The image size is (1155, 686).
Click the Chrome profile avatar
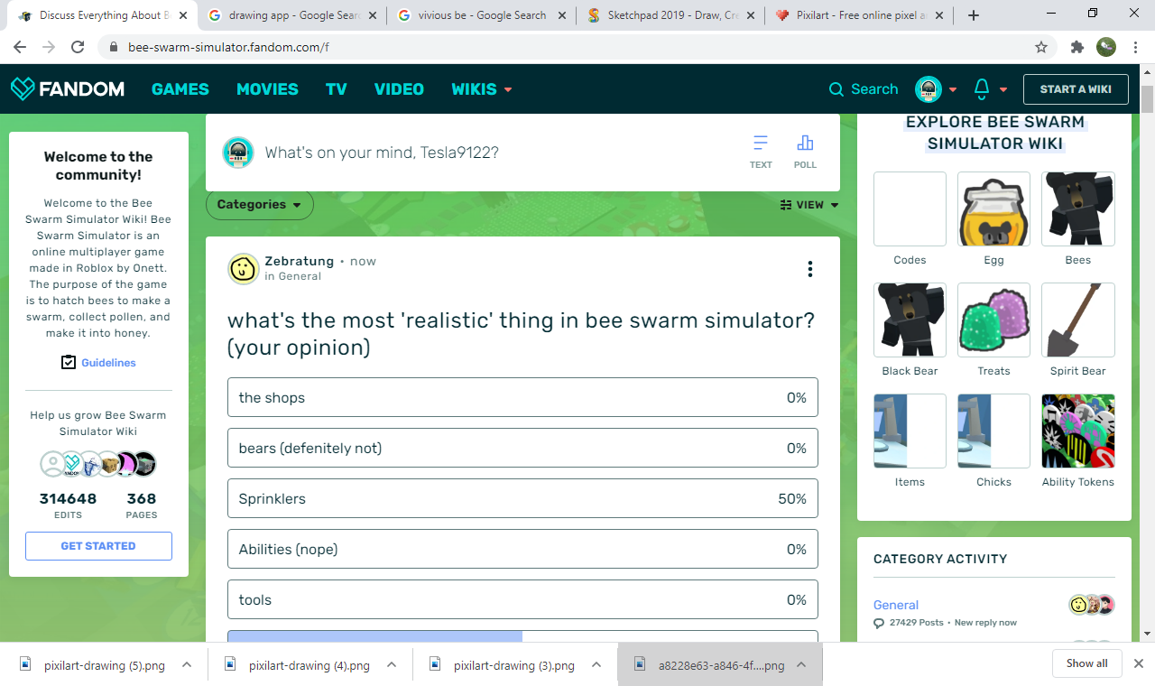(1106, 47)
